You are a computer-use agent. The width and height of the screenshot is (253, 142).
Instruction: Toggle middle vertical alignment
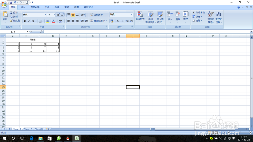[73, 15]
